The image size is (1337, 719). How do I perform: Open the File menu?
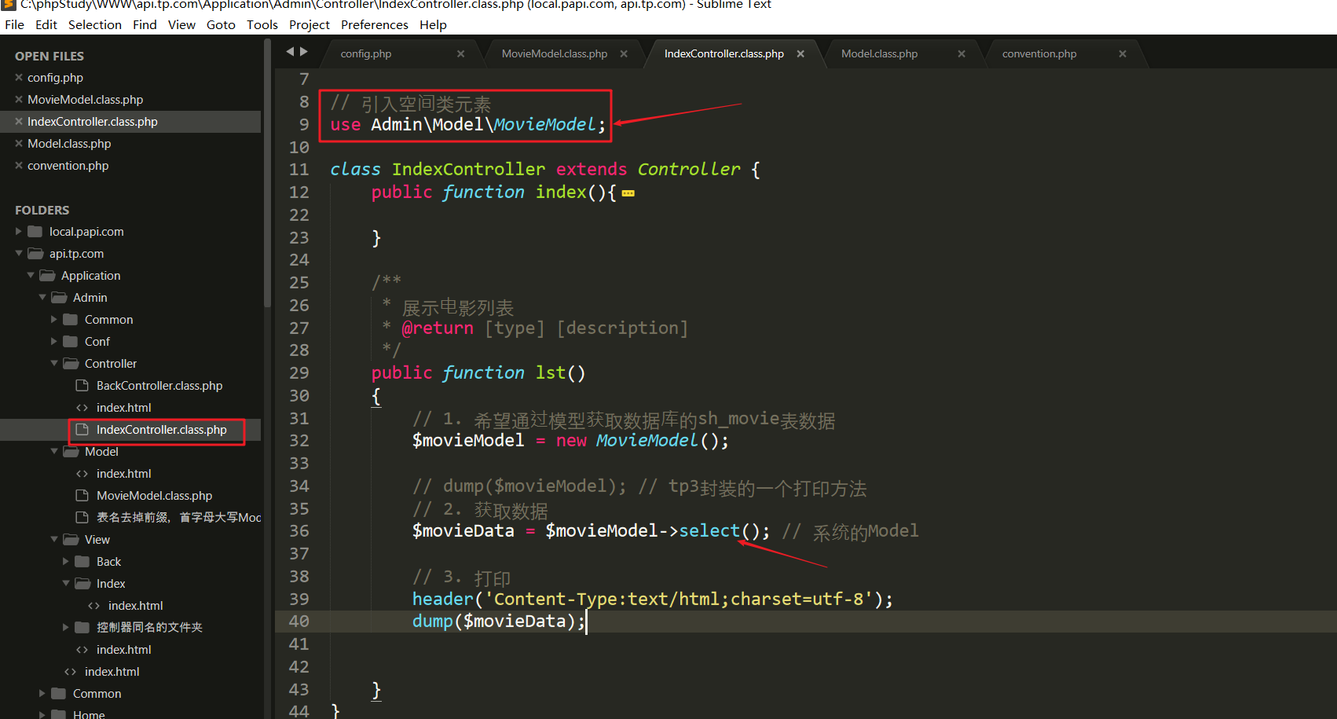pyautogui.click(x=14, y=24)
